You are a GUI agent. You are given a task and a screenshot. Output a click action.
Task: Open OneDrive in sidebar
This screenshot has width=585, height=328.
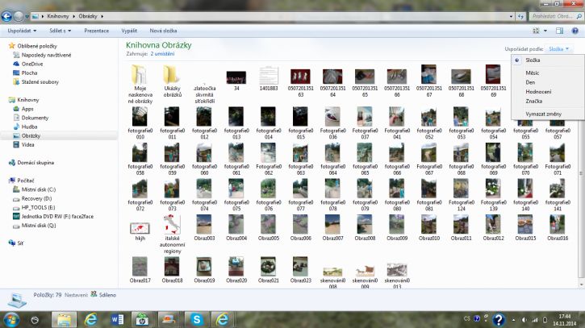tap(32, 64)
